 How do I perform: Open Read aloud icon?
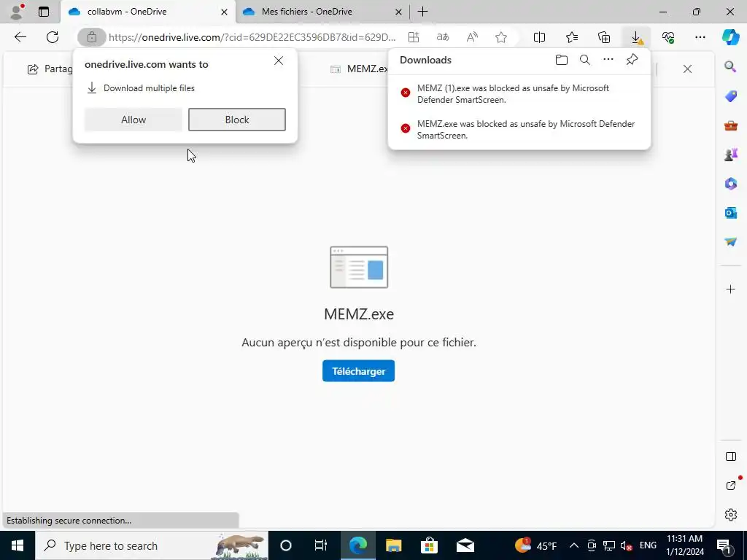pos(472,37)
